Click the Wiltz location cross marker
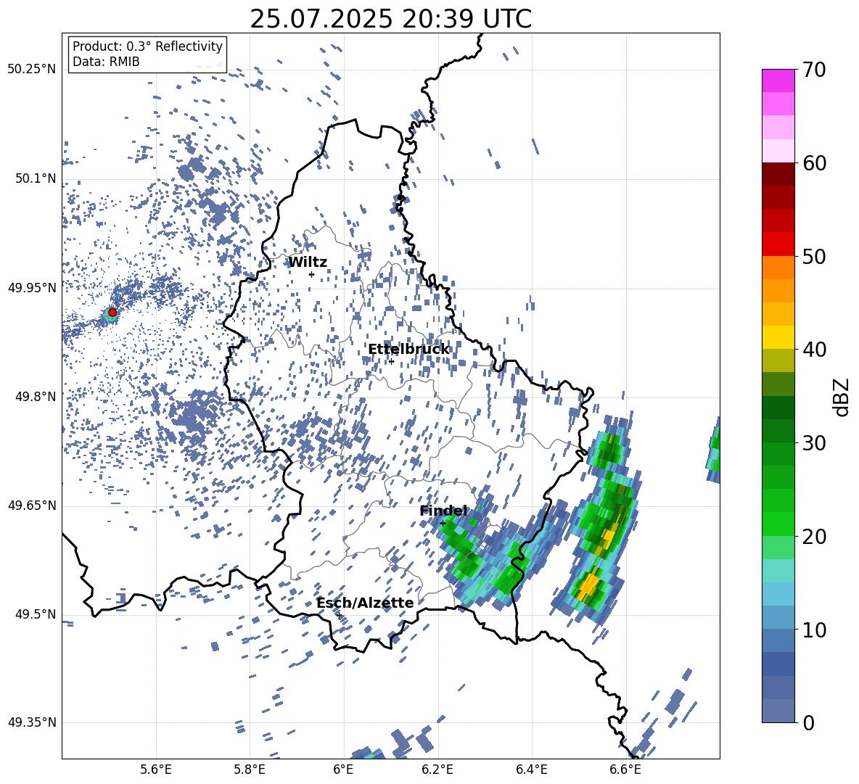859x784 pixels. 311,274
